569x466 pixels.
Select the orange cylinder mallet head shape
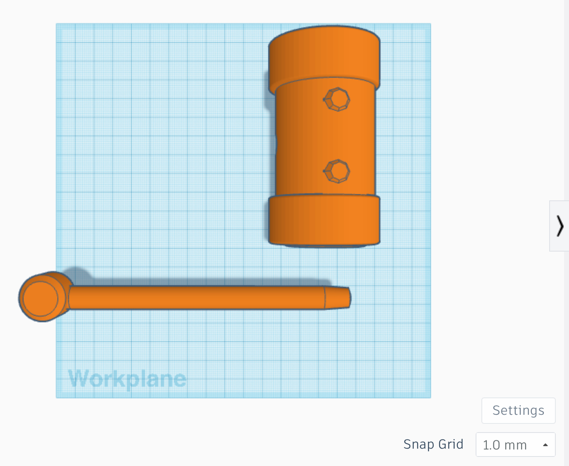pyautogui.click(x=324, y=136)
